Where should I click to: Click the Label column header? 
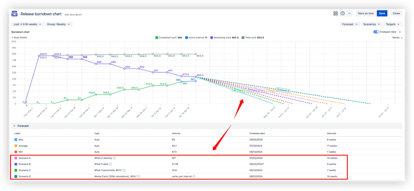pos(17,134)
